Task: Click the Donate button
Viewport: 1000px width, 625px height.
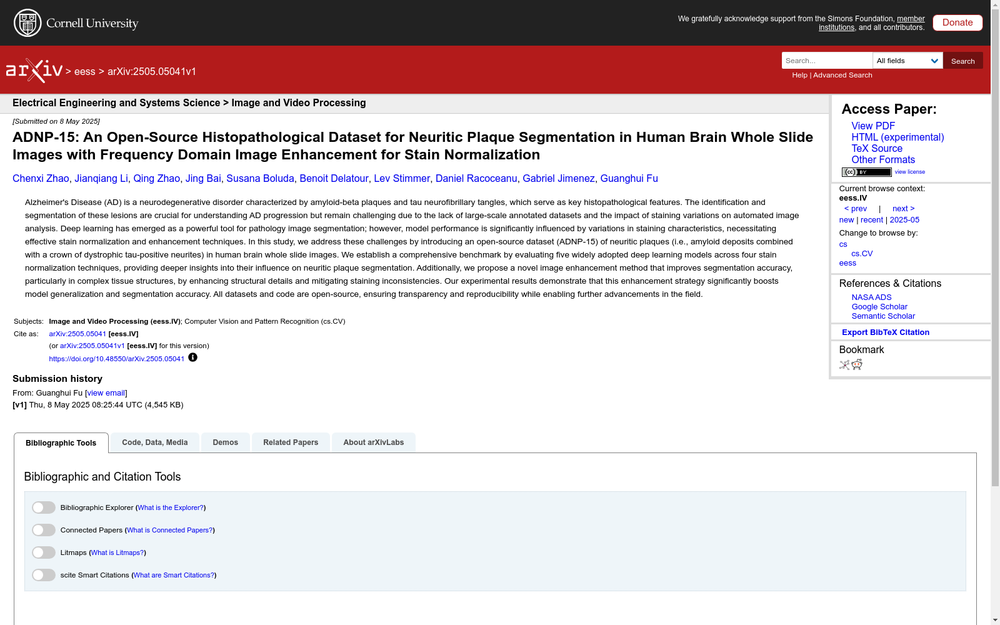Action: 957,22
